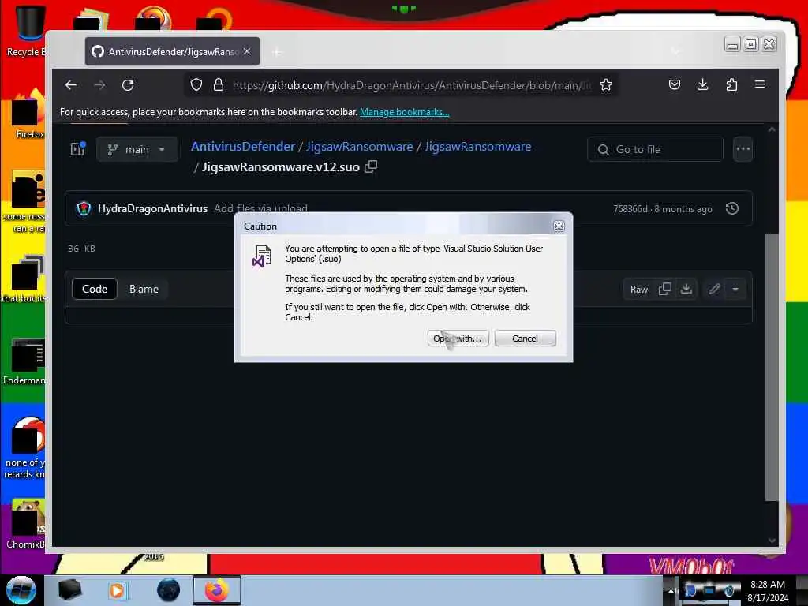
Task: Go forward in Firefox
Action: click(100, 85)
